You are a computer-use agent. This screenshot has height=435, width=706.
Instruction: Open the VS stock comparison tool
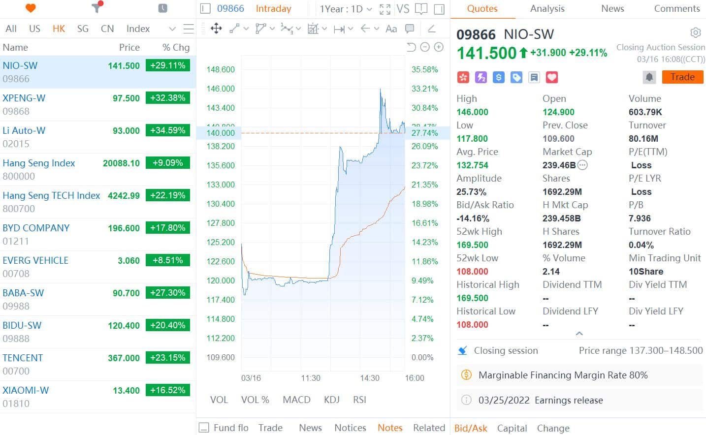click(x=403, y=9)
